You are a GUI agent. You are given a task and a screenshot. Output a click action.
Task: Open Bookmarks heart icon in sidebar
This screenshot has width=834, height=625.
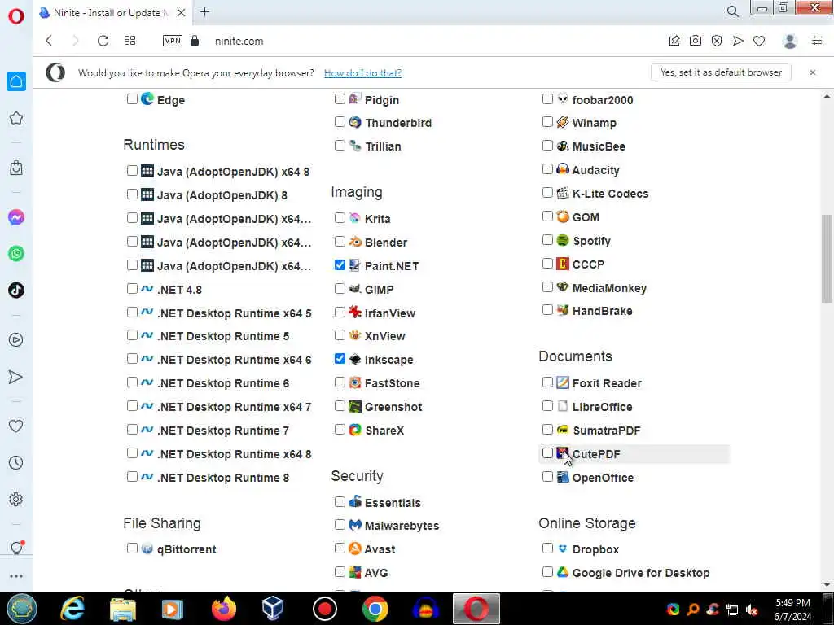coord(16,426)
